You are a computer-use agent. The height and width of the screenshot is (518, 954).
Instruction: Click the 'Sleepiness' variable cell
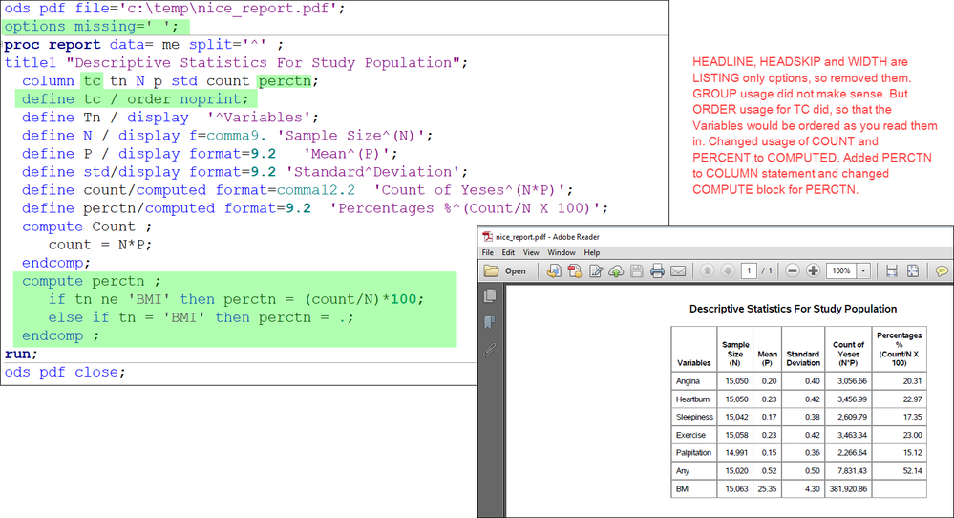[694, 417]
